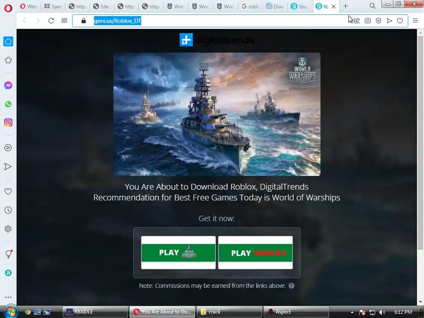This screenshot has width=424, height=318.
Task: Open the lightbulb tips icon in sidebar
Action: coord(8,254)
